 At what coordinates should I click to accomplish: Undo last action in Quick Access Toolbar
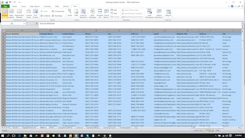[x=10, y=2]
